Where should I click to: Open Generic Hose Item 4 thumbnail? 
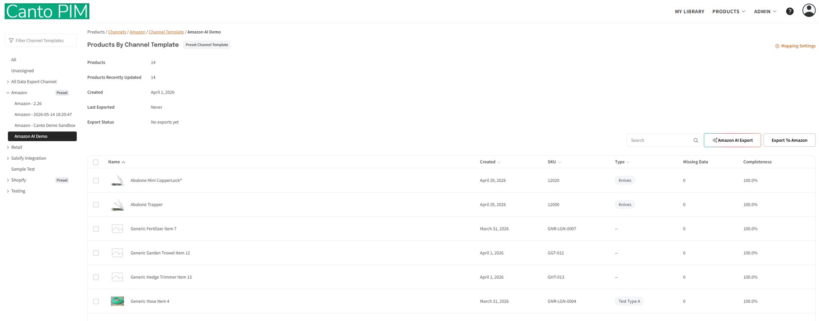pyautogui.click(x=117, y=301)
